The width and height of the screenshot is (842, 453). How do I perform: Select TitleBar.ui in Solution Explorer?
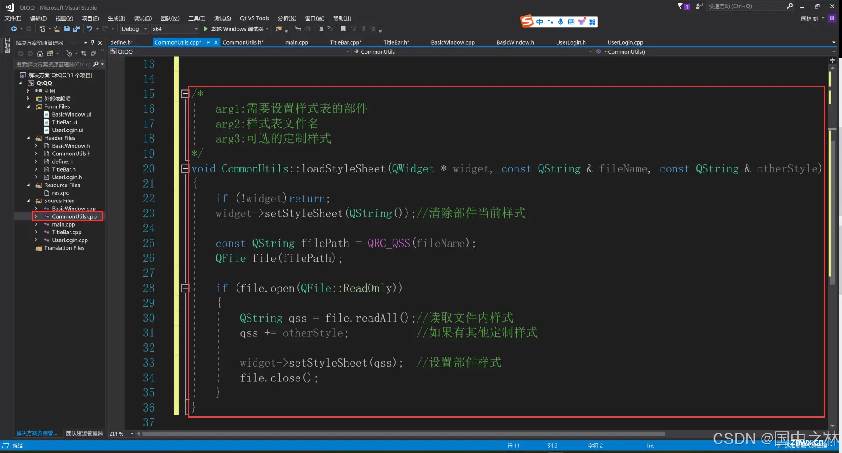64,122
